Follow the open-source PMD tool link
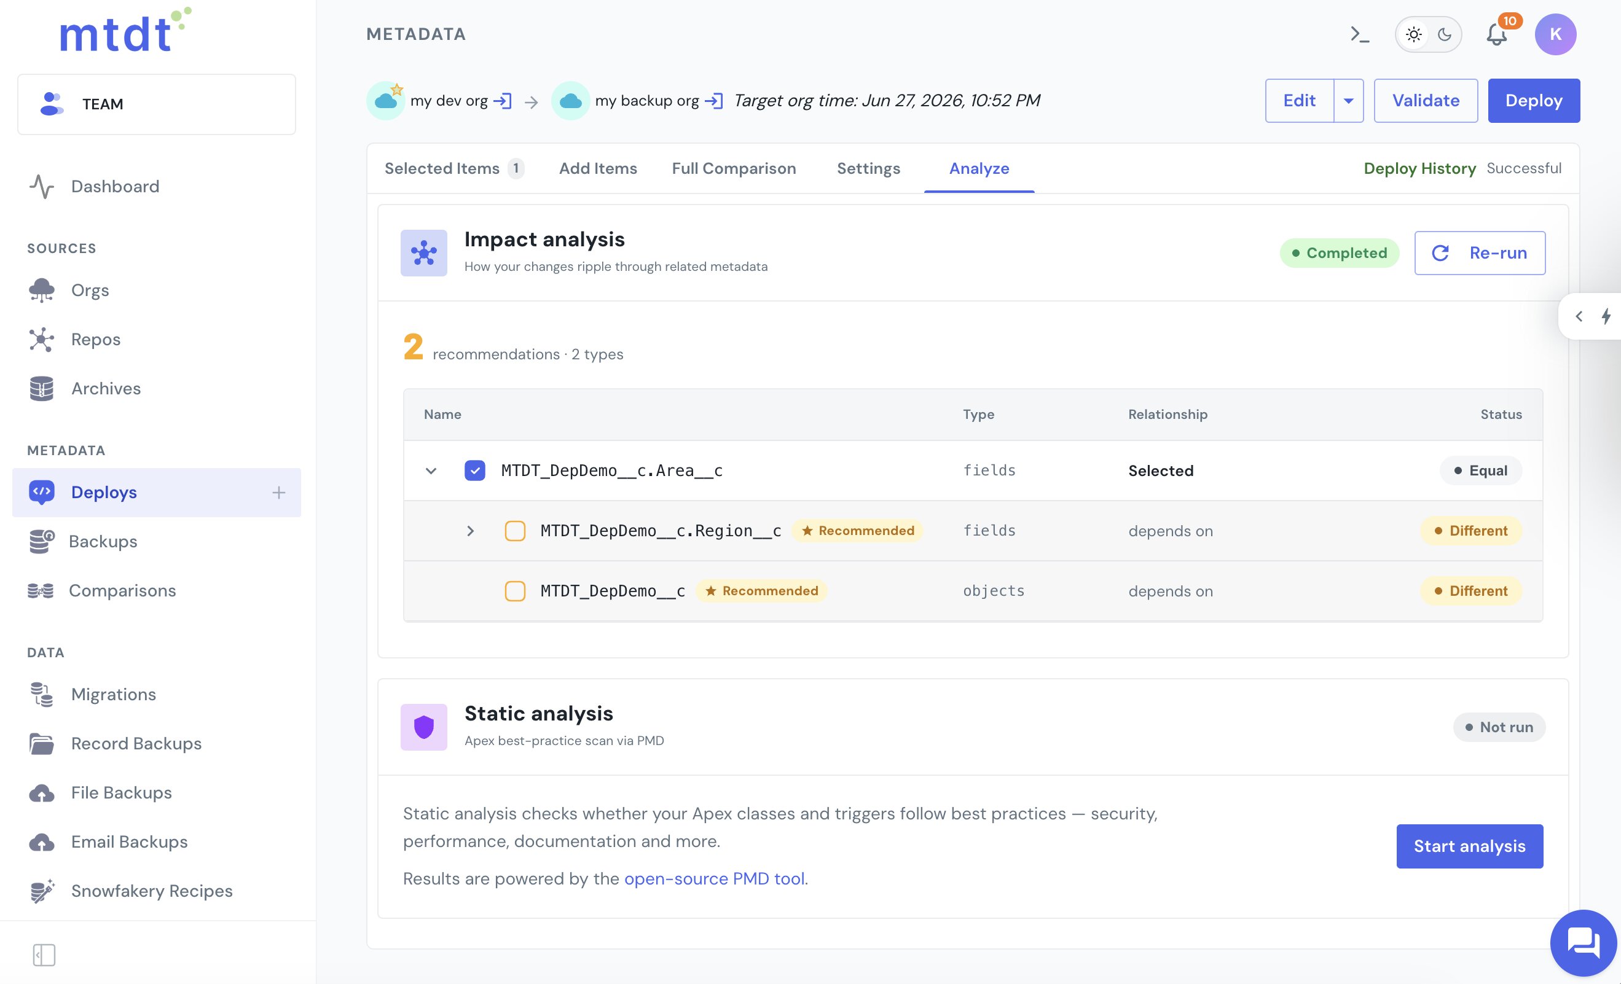Viewport: 1621px width, 984px height. pyautogui.click(x=715, y=879)
